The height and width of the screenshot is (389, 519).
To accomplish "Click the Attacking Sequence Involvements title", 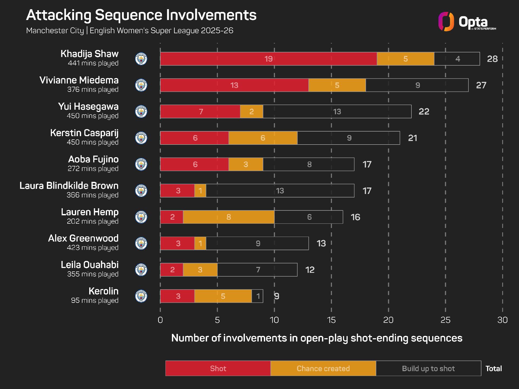I will point(141,15).
